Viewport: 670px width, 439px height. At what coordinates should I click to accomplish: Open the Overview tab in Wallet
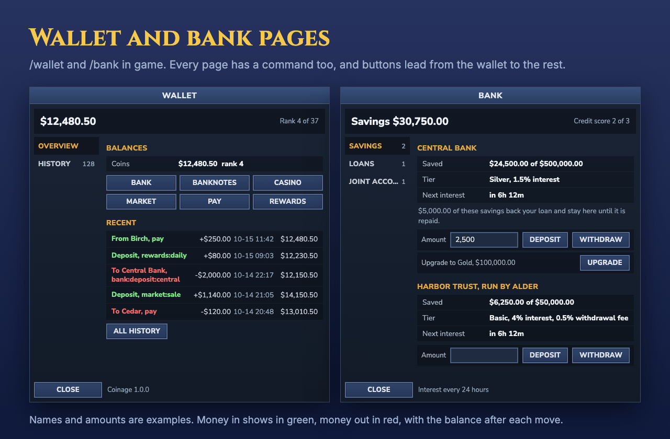[x=66, y=146]
